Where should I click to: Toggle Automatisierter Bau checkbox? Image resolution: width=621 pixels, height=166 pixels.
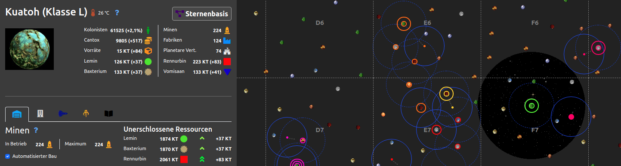[x=8, y=156]
